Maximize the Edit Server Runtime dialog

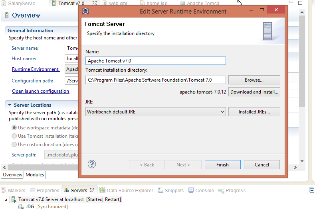click(x=262, y=10)
